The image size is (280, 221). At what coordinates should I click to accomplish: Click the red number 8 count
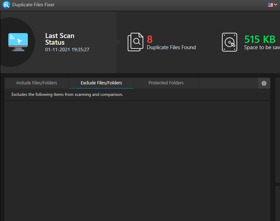pos(150,39)
